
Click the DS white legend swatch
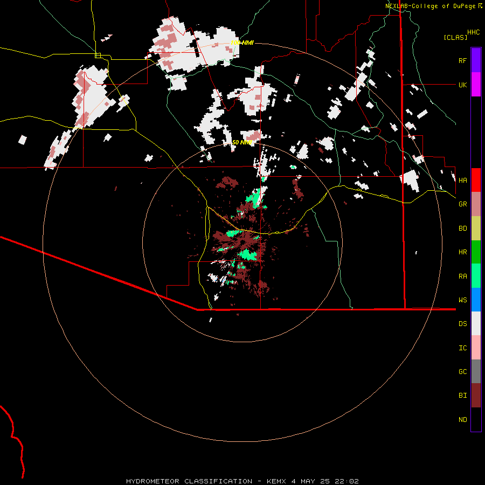476,323
